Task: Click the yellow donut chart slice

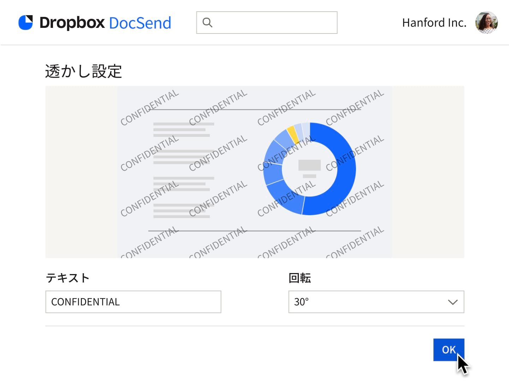Action: point(292,133)
